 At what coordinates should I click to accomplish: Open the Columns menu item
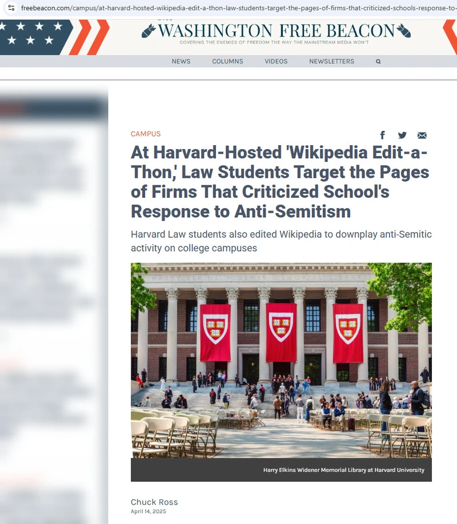[227, 62]
